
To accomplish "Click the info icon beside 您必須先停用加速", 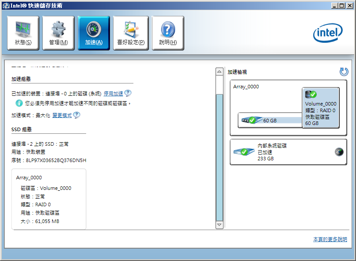I will 19,103.
